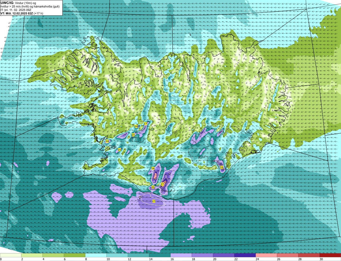Pick the 14–16 m/s dark teal legend swatch
Screen dimensions: 341x261
[160, 255]
